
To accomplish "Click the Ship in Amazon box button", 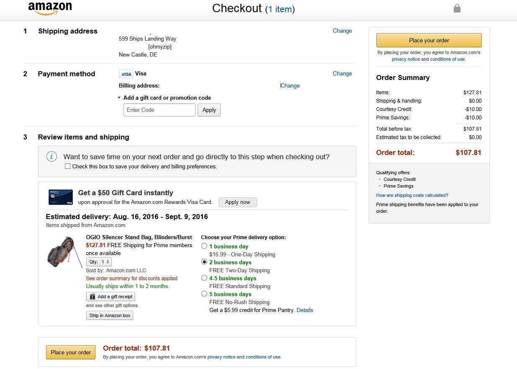I will (110, 315).
